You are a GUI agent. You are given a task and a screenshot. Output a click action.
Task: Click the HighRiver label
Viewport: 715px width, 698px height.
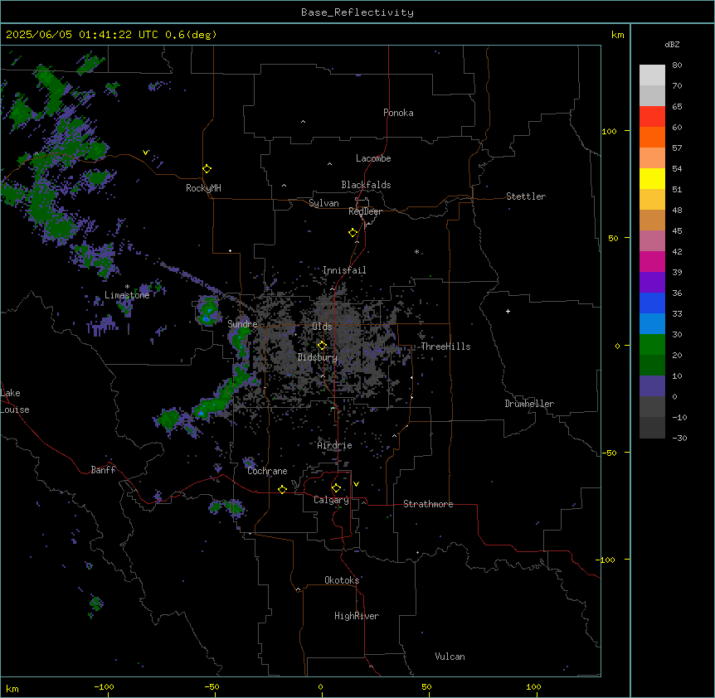tap(357, 616)
